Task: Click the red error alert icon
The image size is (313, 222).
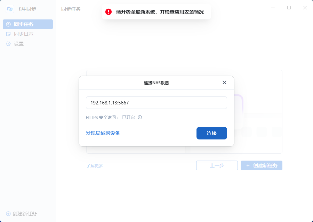Action: (109, 12)
